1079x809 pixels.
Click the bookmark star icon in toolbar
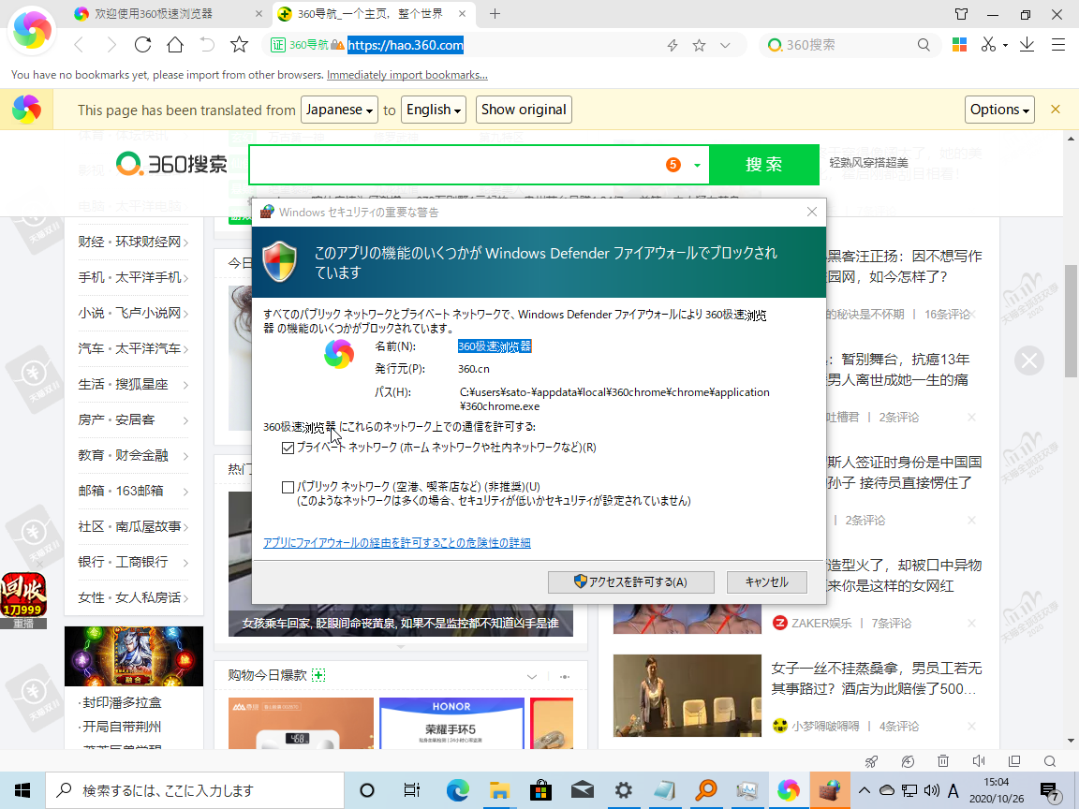point(239,45)
